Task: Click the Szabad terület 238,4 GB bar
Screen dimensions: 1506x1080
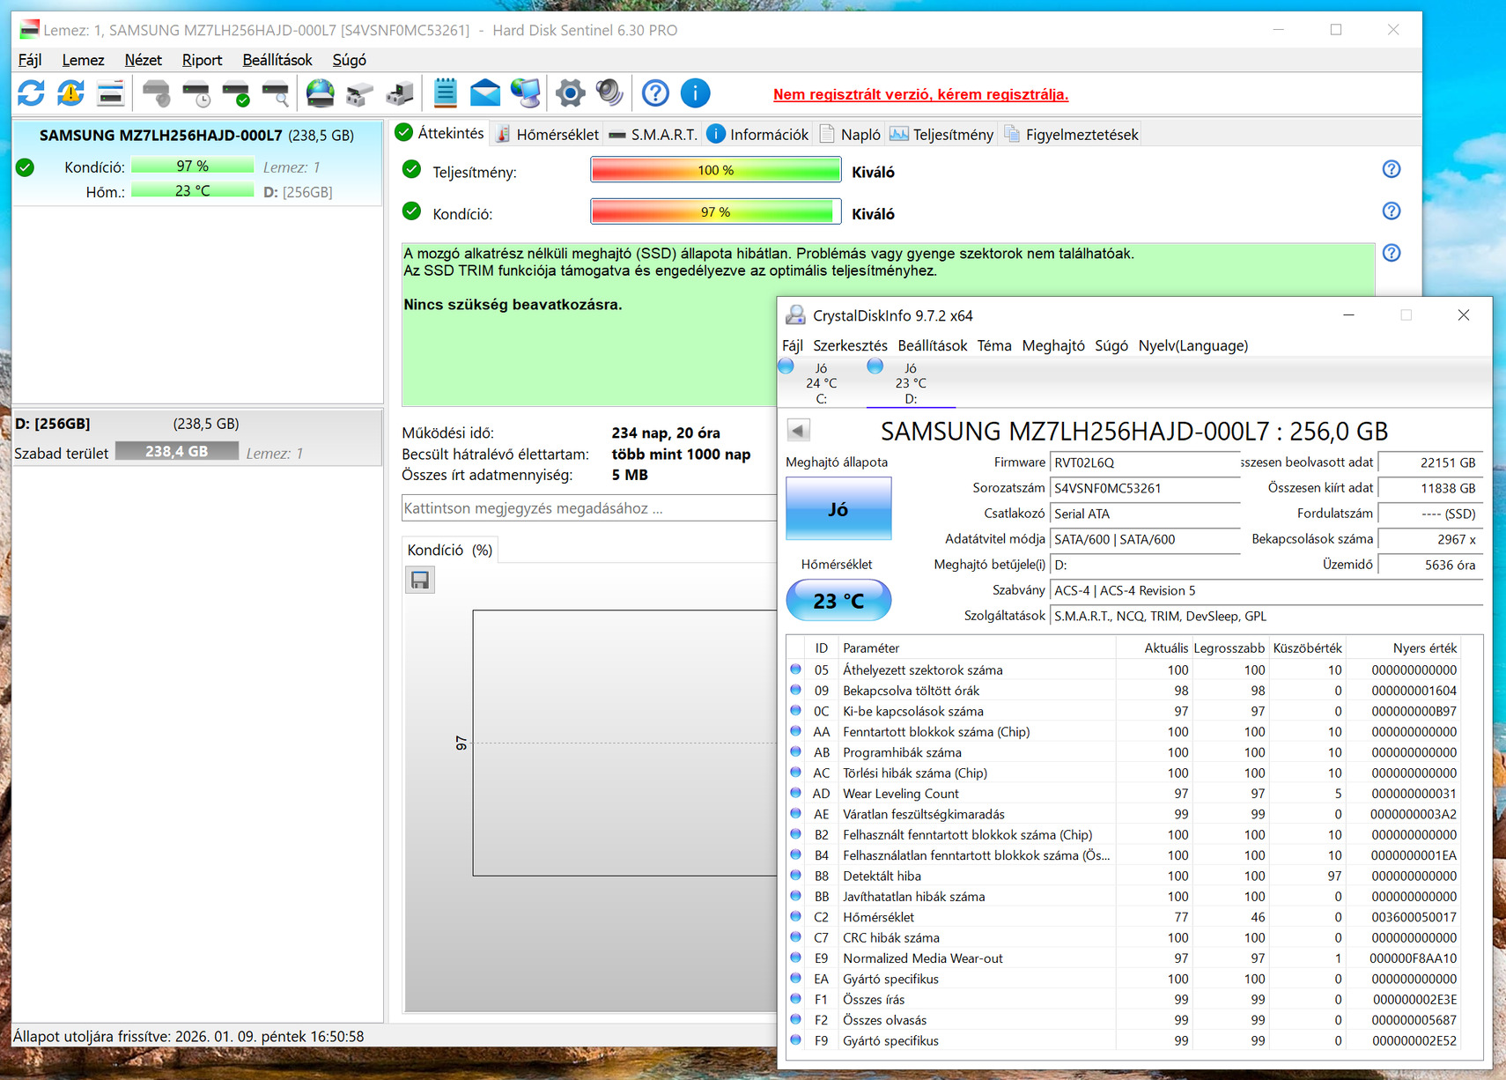Action: coord(177,452)
